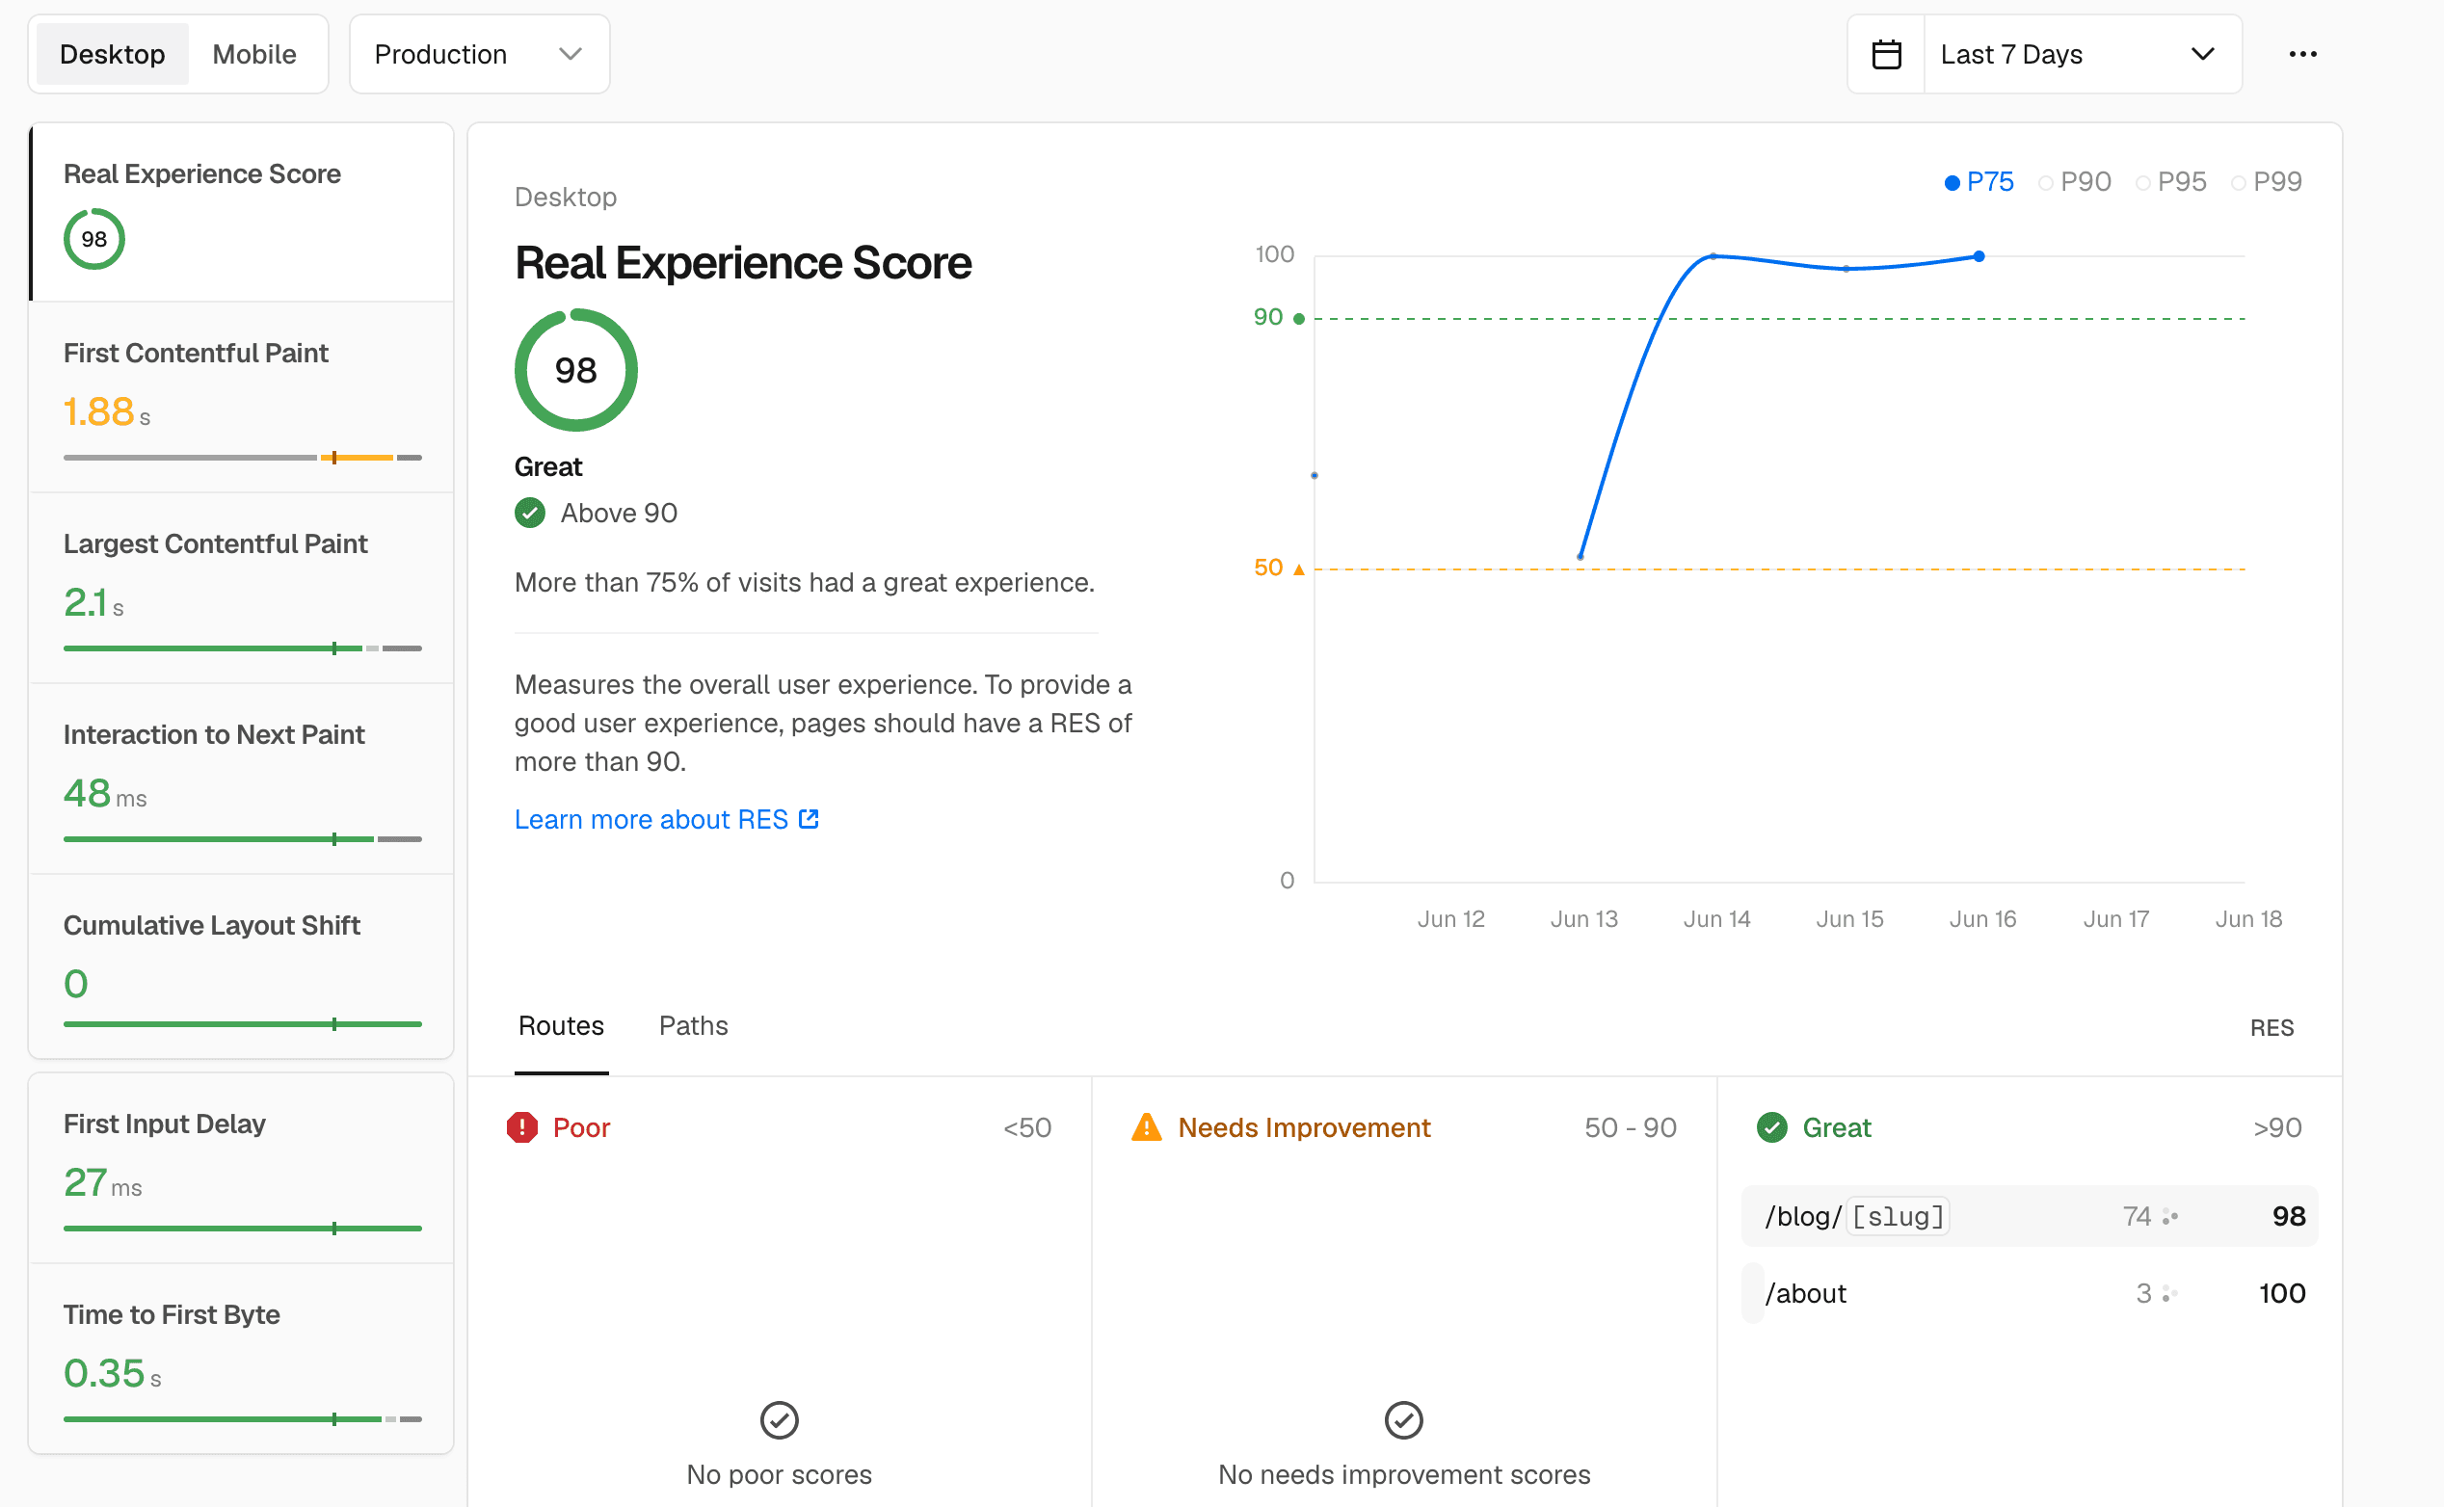Open the Real Experience Score metric card

click(x=241, y=212)
